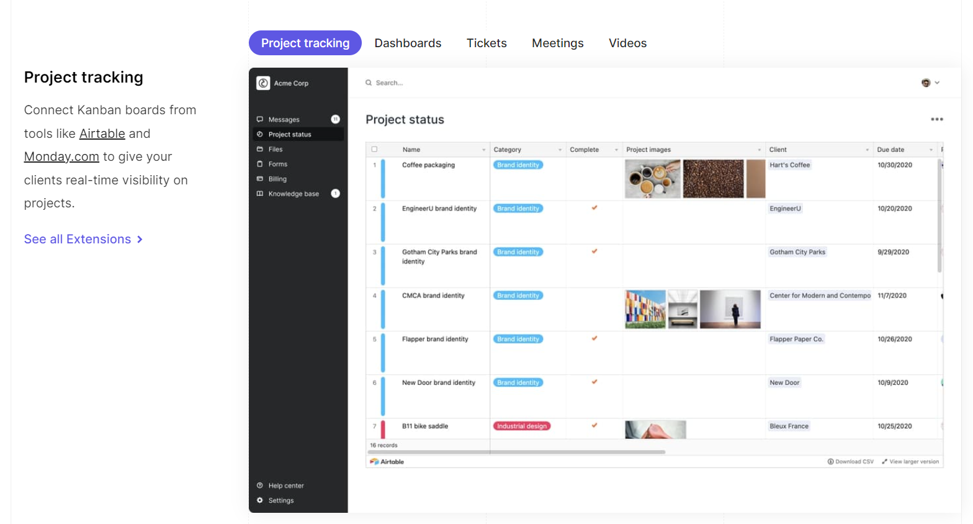Open Messages in the sidebar
The image size is (973, 524).
284,119
